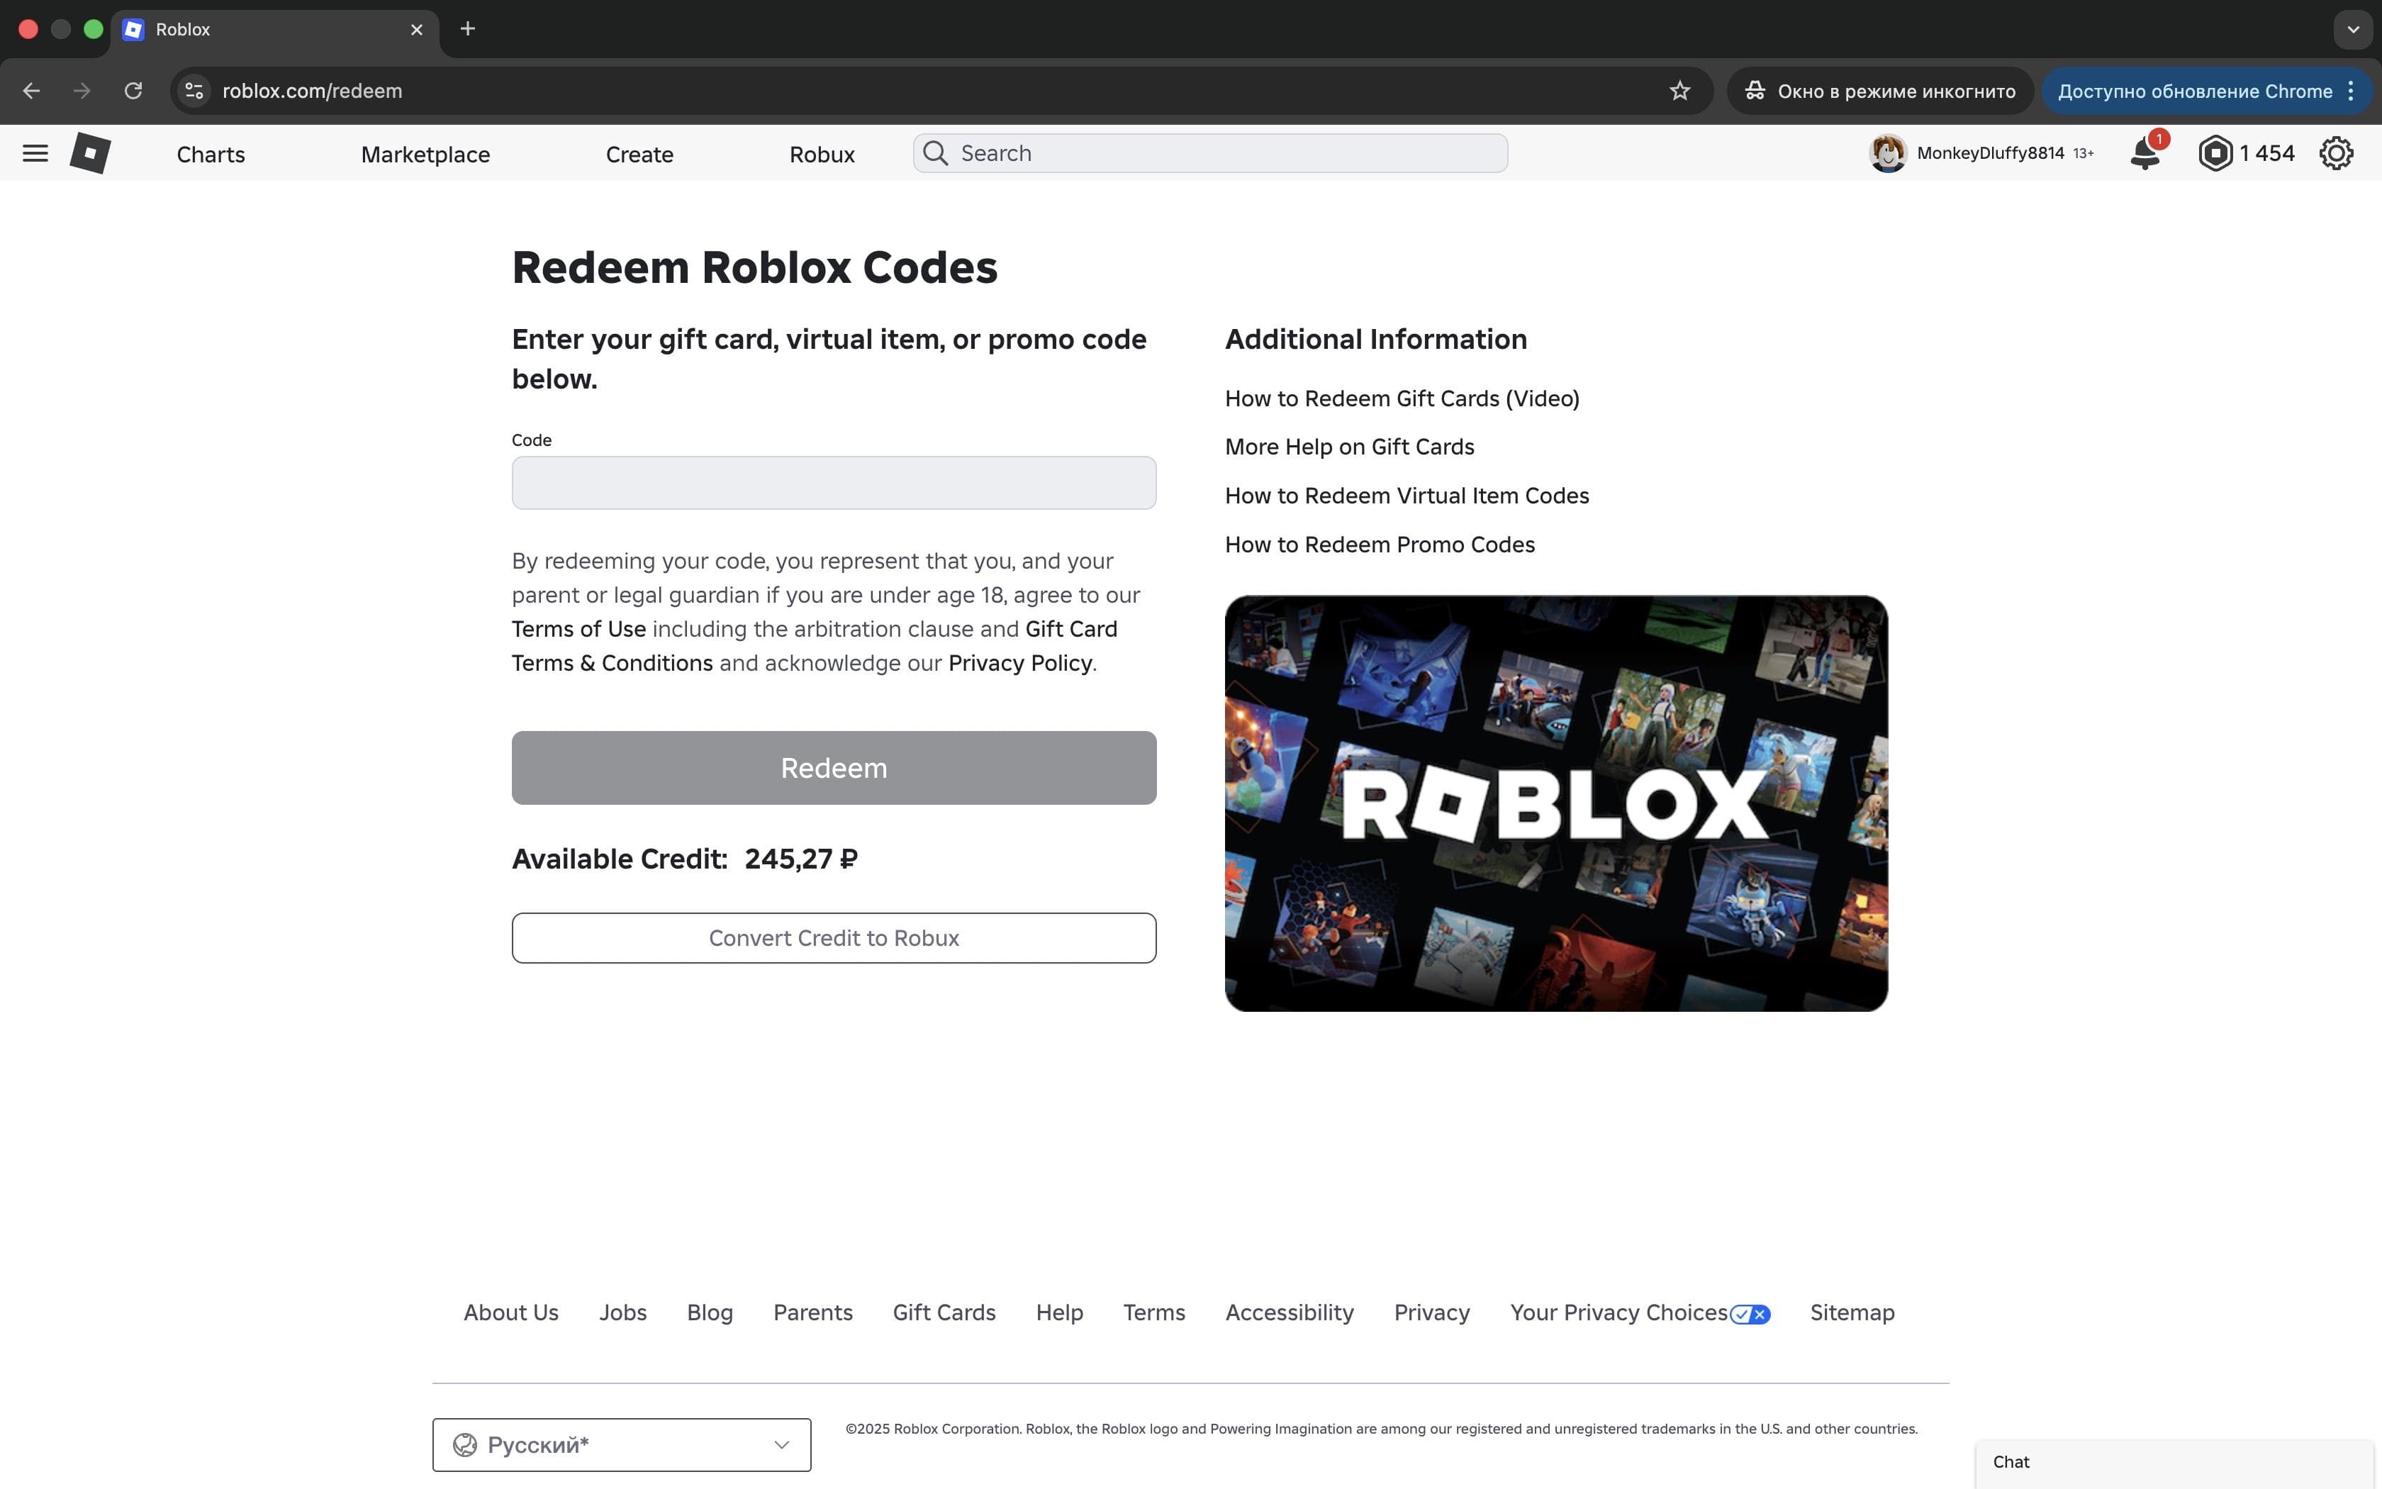
Task: Open How to Redeem Virtual Item Codes
Action: 1407,496
